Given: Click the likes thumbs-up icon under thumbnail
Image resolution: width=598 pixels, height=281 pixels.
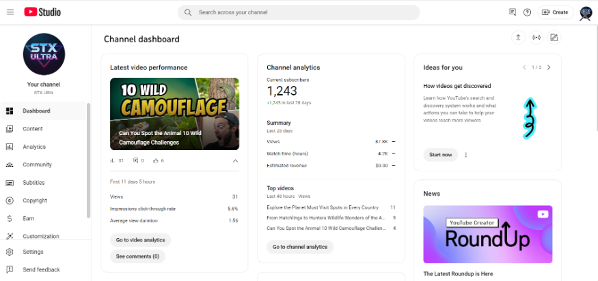Looking at the screenshot, I should [156, 161].
